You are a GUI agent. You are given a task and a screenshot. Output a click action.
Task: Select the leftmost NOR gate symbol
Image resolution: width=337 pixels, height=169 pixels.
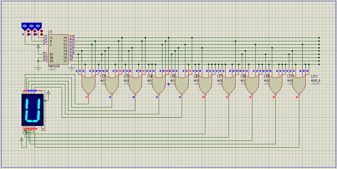tap(88, 85)
